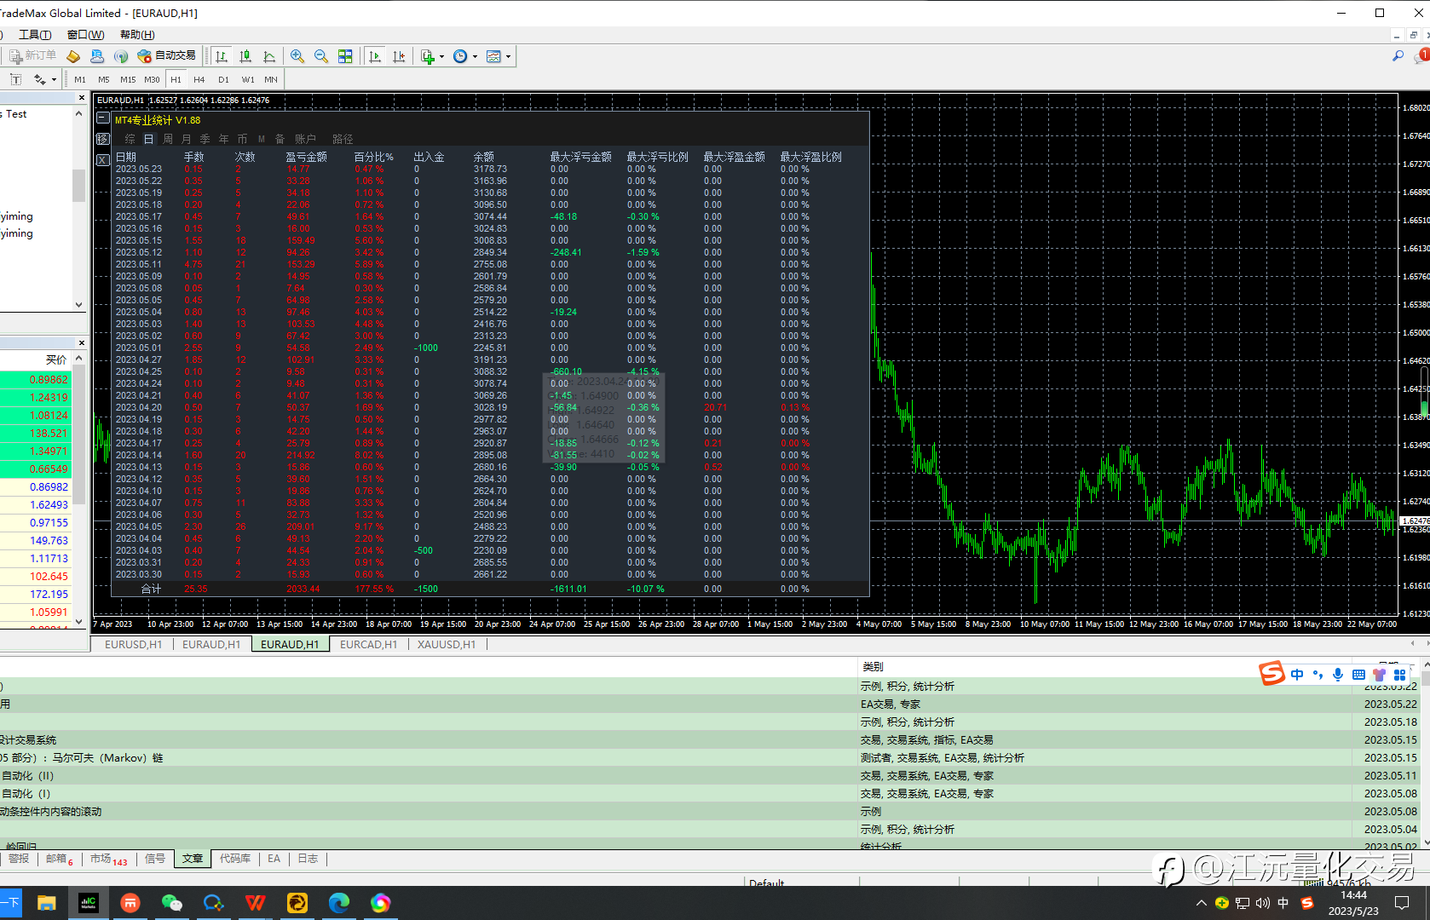Open File Explorer from the taskbar

tap(46, 903)
